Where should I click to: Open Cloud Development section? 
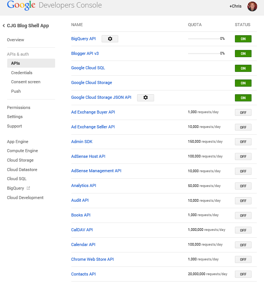(25, 198)
